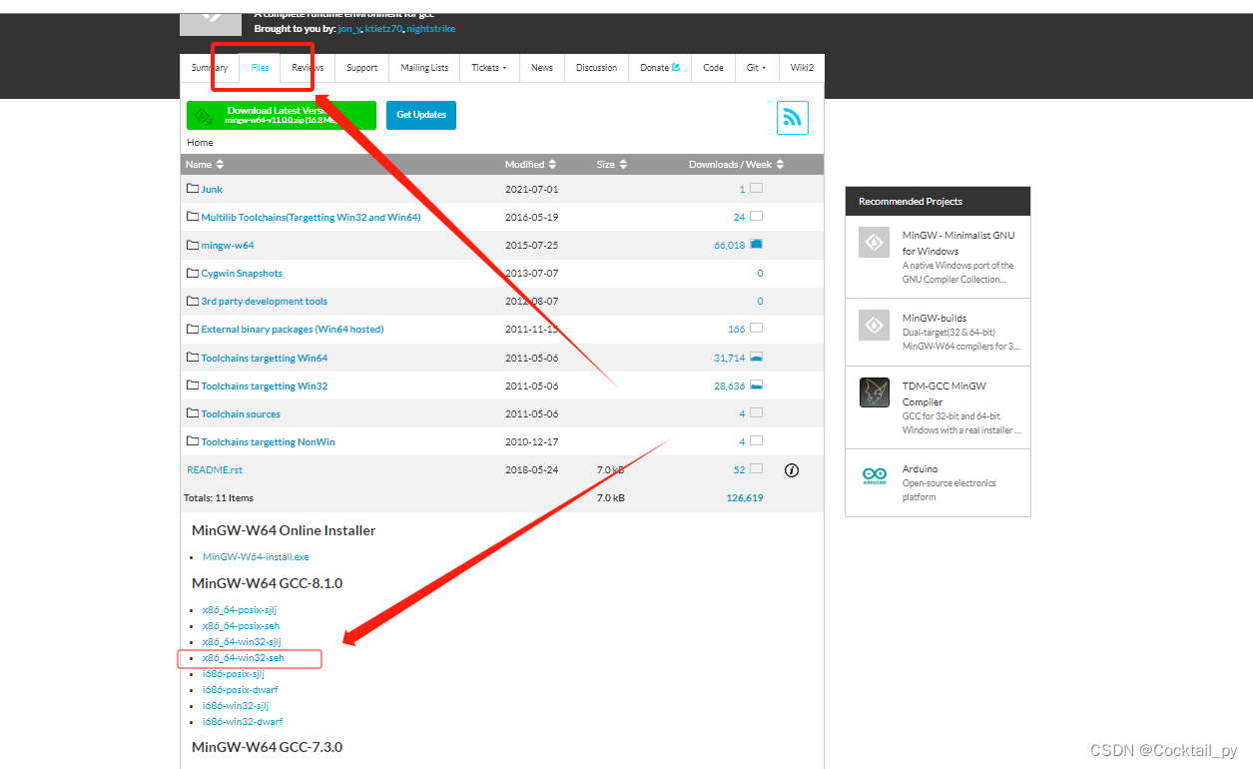This screenshot has height=769, width=1253.
Task: Click folder icon beside Toolchains targetting Win64
Action: tap(193, 357)
